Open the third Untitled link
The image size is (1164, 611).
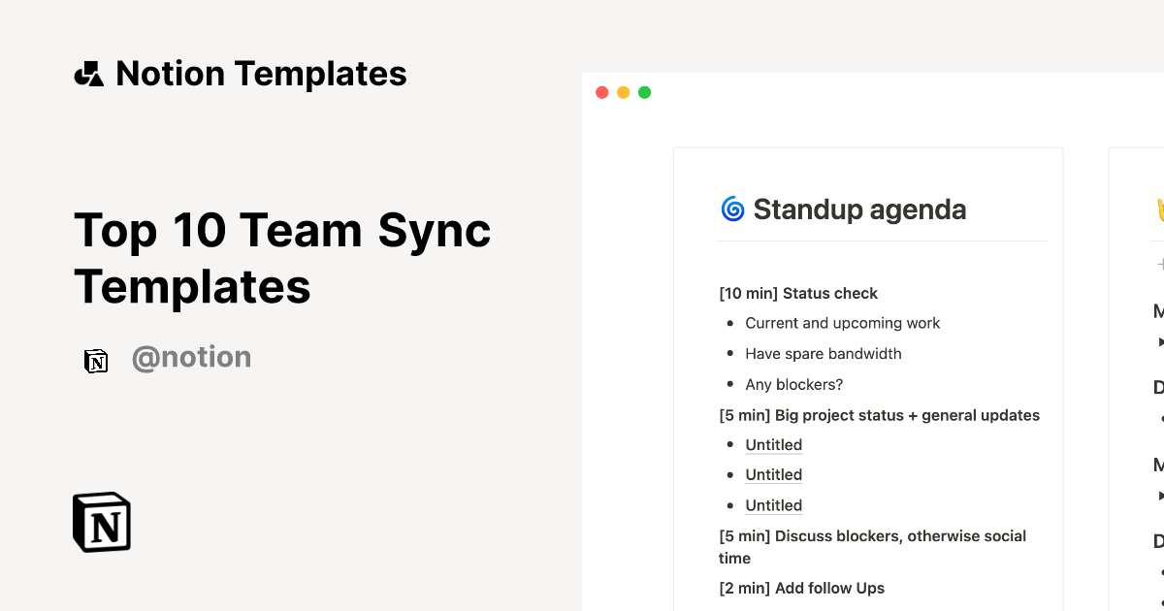[773, 505]
